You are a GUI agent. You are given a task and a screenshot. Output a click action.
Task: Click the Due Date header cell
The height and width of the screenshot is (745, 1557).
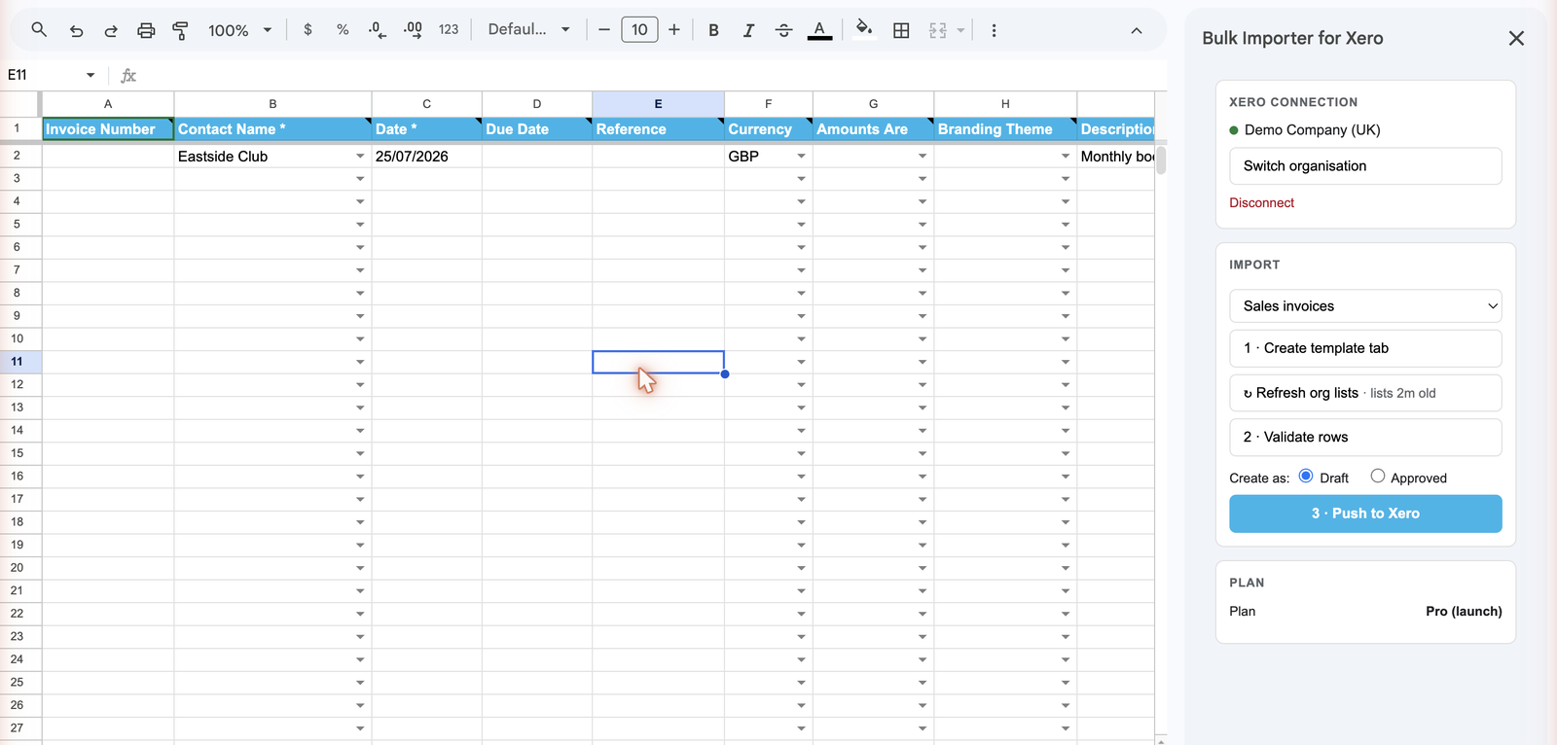(x=537, y=129)
